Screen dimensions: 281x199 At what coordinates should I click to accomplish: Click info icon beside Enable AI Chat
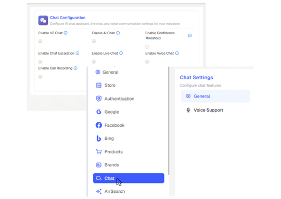[x=118, y=33]
